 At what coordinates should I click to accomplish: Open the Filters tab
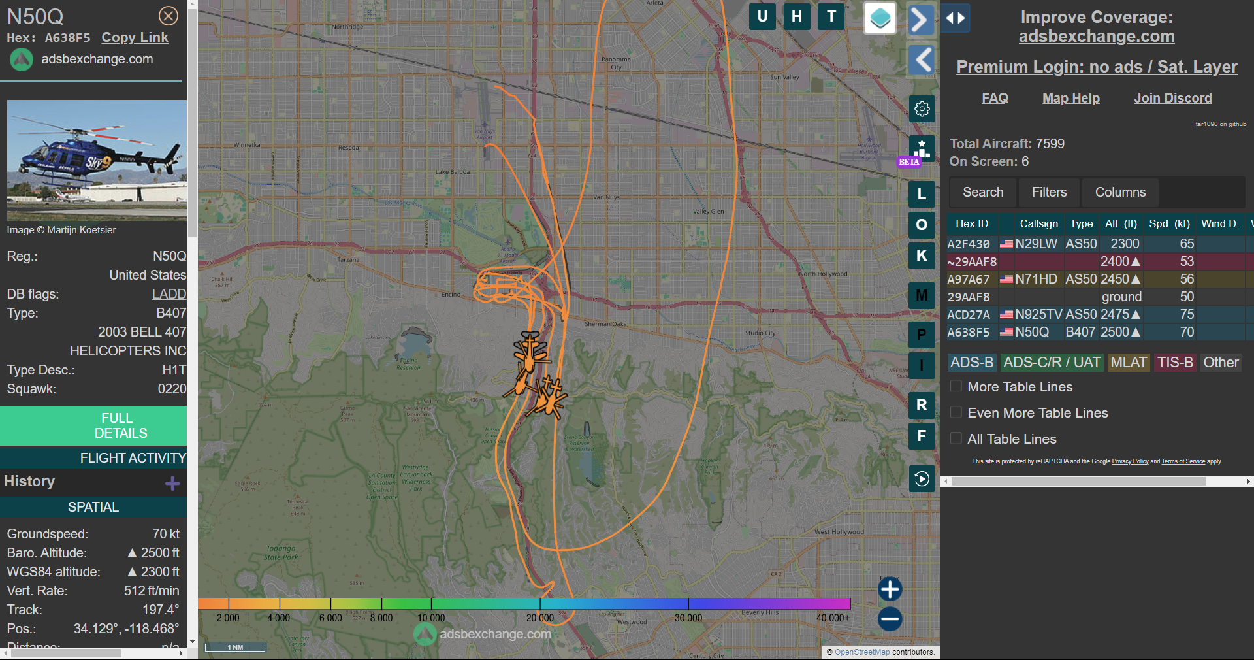coord(1049,192)
